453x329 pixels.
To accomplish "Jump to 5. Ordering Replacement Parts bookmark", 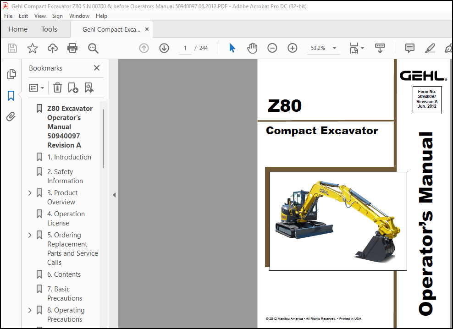I will tap(72, 248).
